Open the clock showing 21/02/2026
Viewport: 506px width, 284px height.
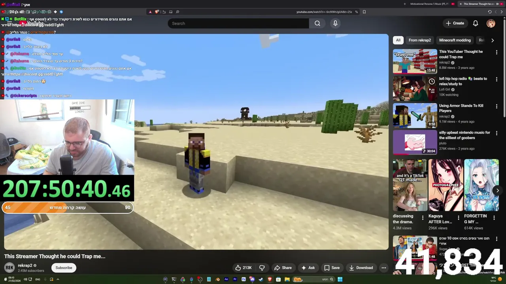pyautogui.click(x=14, y=279)
